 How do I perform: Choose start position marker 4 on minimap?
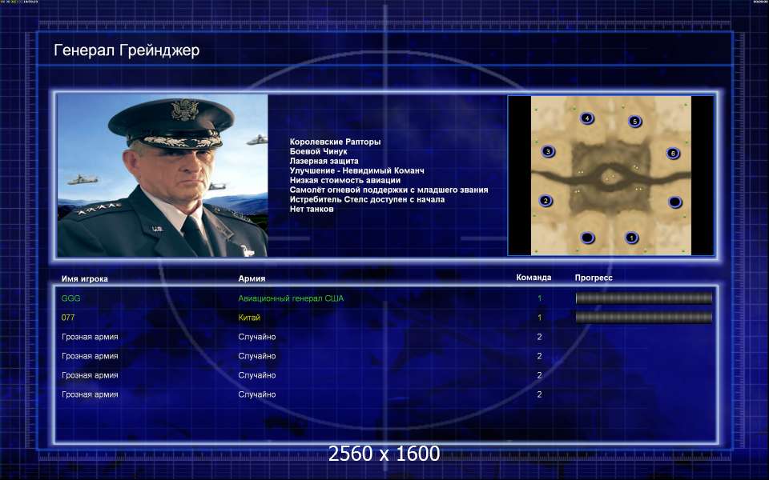pos(587,118)
